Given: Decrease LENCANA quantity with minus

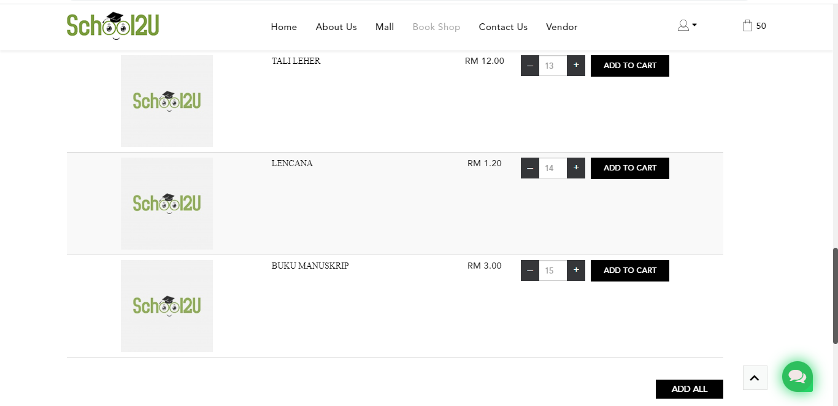Looking at the screenshot, I should coord(530,168).
